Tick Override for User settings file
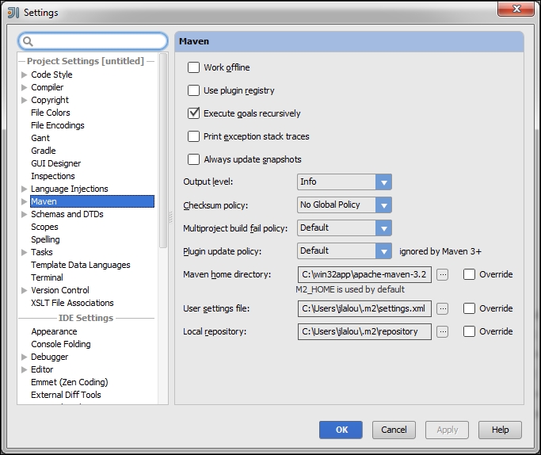Image resolution: width=541 pixels, height=455 pixels. (469, 308)
